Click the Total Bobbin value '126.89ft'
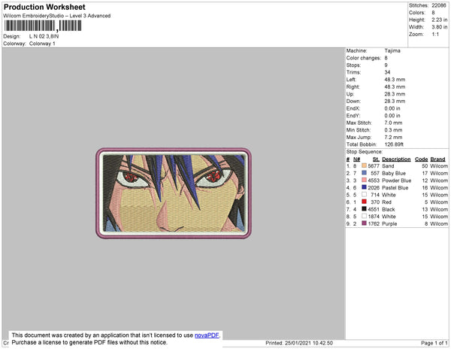This screenshot has height=349, width=451. [x=394, y=144]
